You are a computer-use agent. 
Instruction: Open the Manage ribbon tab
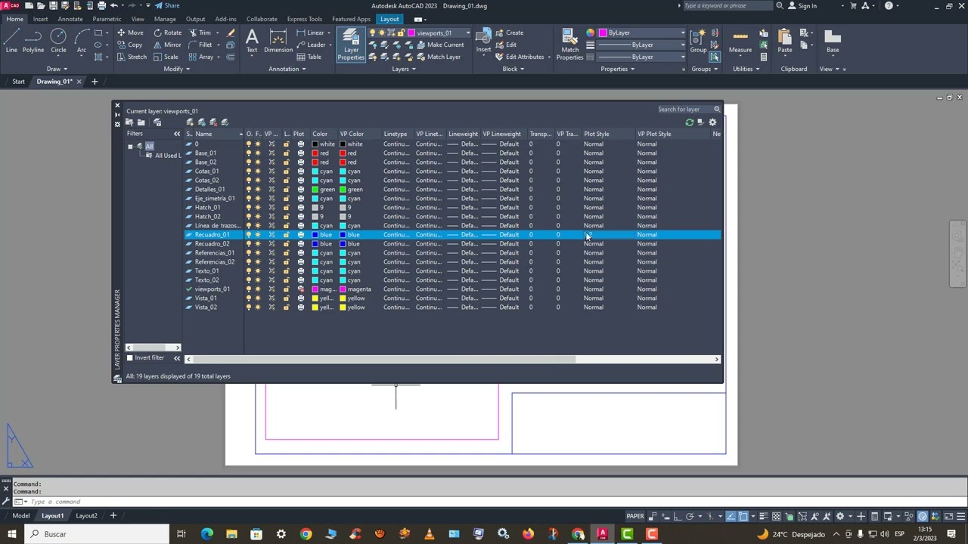coord(165,19)
